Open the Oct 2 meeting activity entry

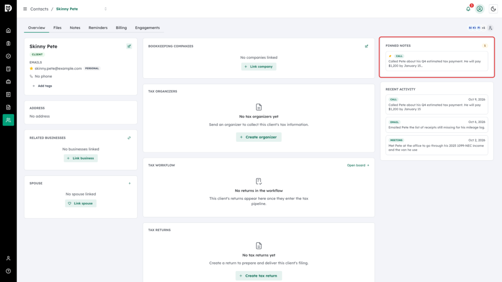pyautogui.click(x=437, y=145)
